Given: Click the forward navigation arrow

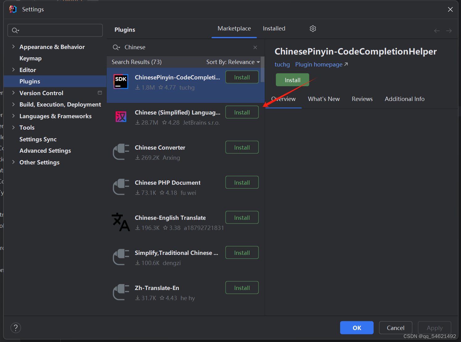Looking at the screenshot, I should click(x=449, y=31).
